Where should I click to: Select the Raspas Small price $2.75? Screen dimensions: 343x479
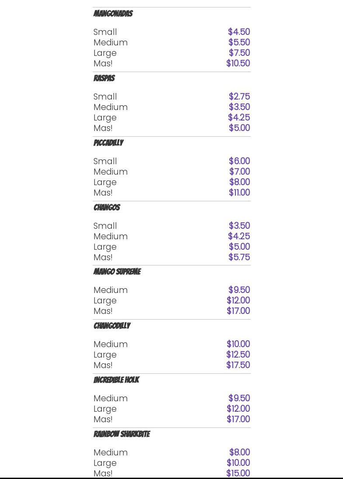(x=239, y=96)
